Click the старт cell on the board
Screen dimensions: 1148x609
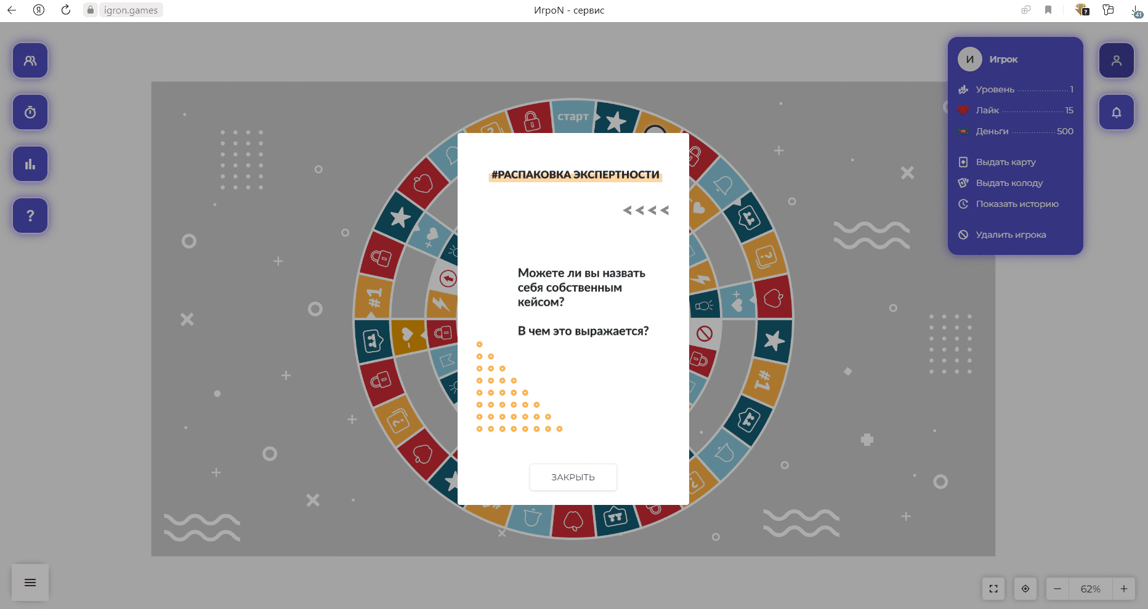[573, 116]
